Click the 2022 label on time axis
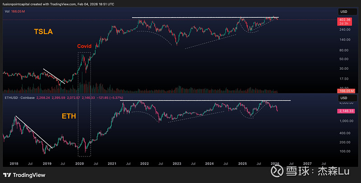The image size is (361, 183). 144,164
